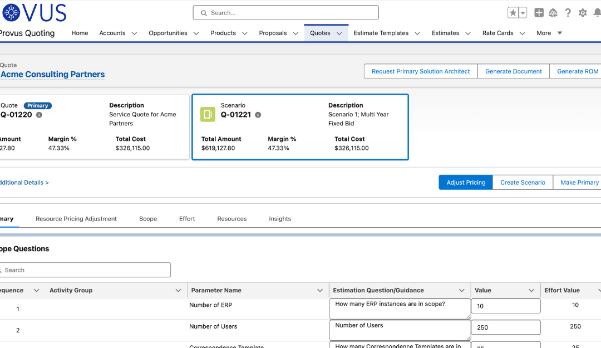Open the Acme Consulting Partners link

[53, 75]
